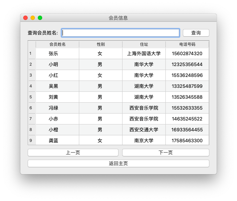This screenshot has height=201, width=237.
Task: Click the address cell 上海外国语大学
Action: coord(144,54)
